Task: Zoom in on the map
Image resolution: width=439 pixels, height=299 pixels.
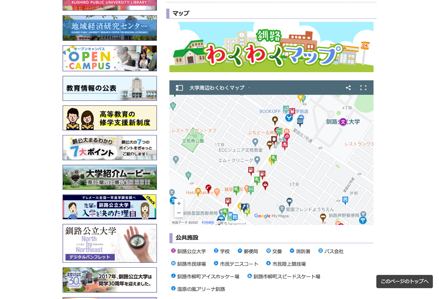Action: pyautogui.click(x=179, y=204)
